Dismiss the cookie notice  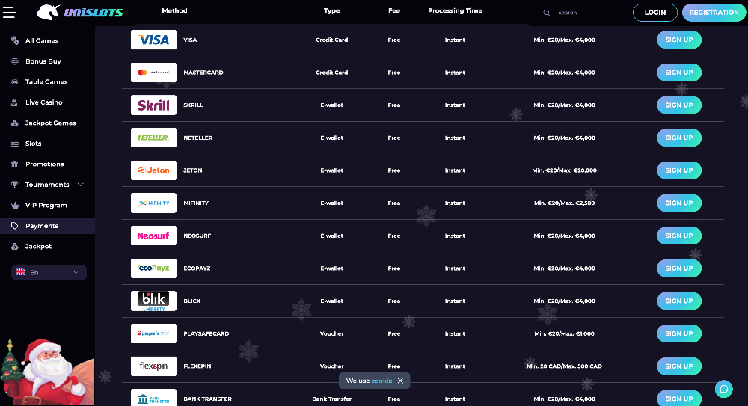tap(400, 381)
